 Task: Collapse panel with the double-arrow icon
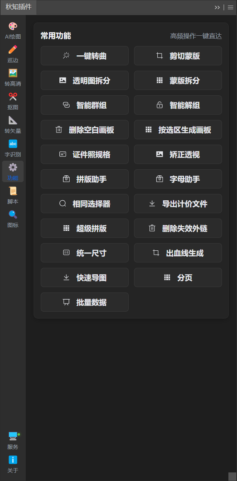coord(217,7)
